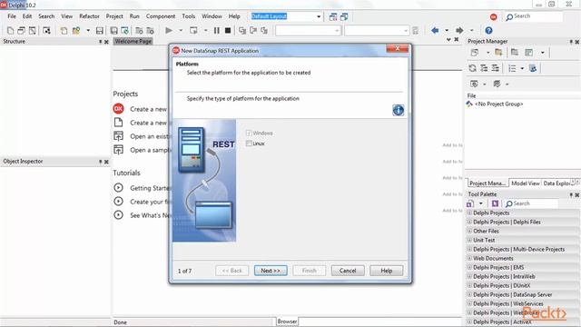Click the Help button in wizard
This screenshot has width=581, height=327.
(386, 271)
